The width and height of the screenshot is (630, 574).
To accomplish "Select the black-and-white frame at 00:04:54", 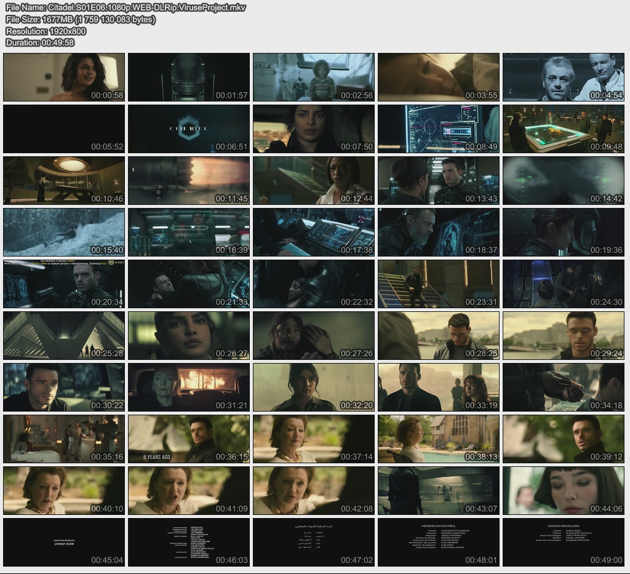I will click(564, 77).
